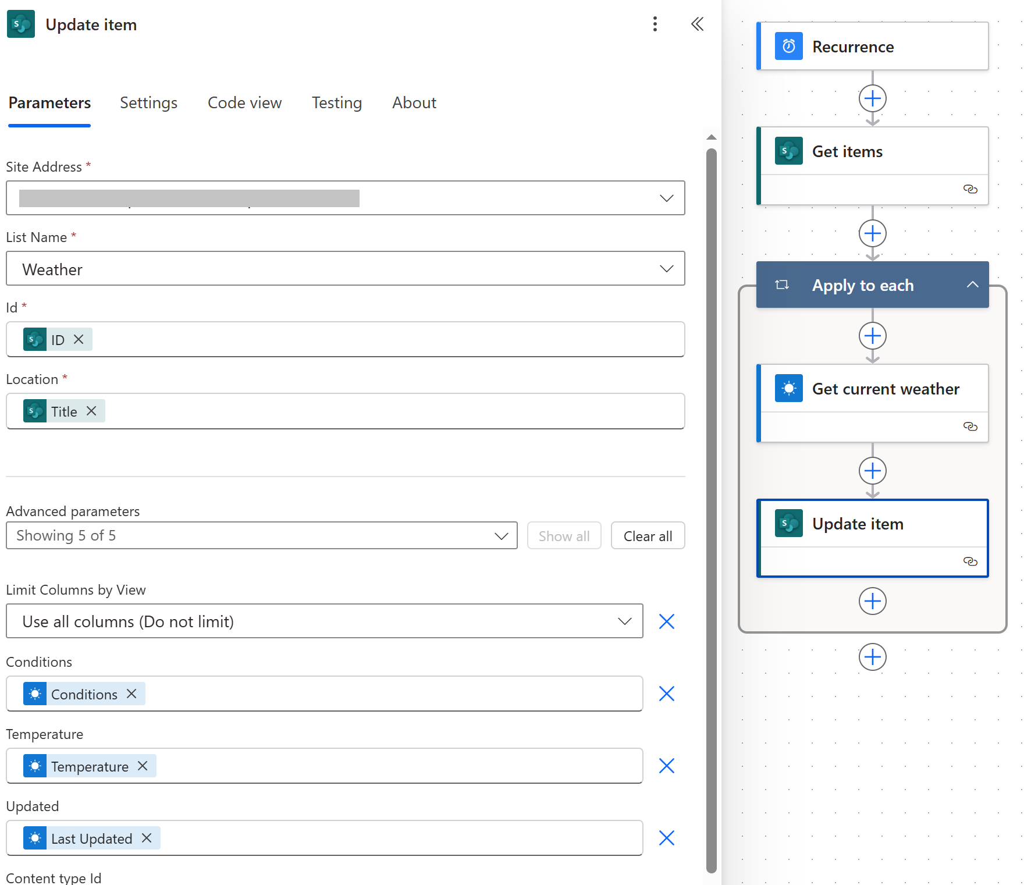Switch to the Testing tab
This screenshot has width=1024, height=885.
[x=337, y=103]
